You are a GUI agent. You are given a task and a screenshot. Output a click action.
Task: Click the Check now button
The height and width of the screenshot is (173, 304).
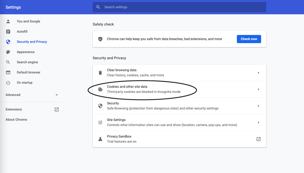249,39
